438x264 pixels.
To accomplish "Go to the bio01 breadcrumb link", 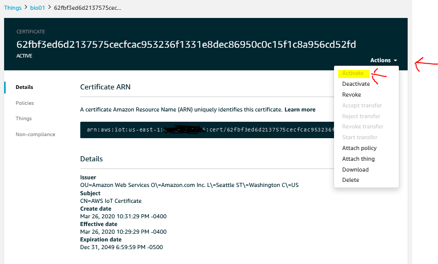I will [38, 9].
